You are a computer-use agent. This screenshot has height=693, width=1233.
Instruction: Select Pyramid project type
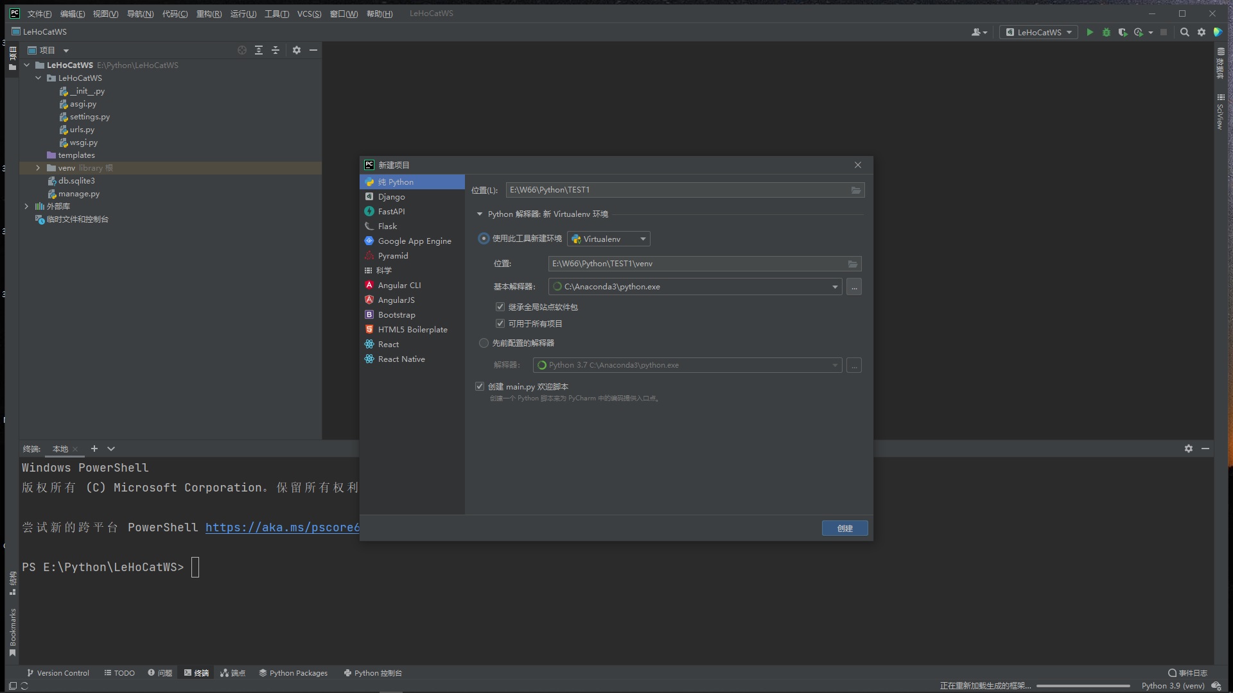(412, 256)
